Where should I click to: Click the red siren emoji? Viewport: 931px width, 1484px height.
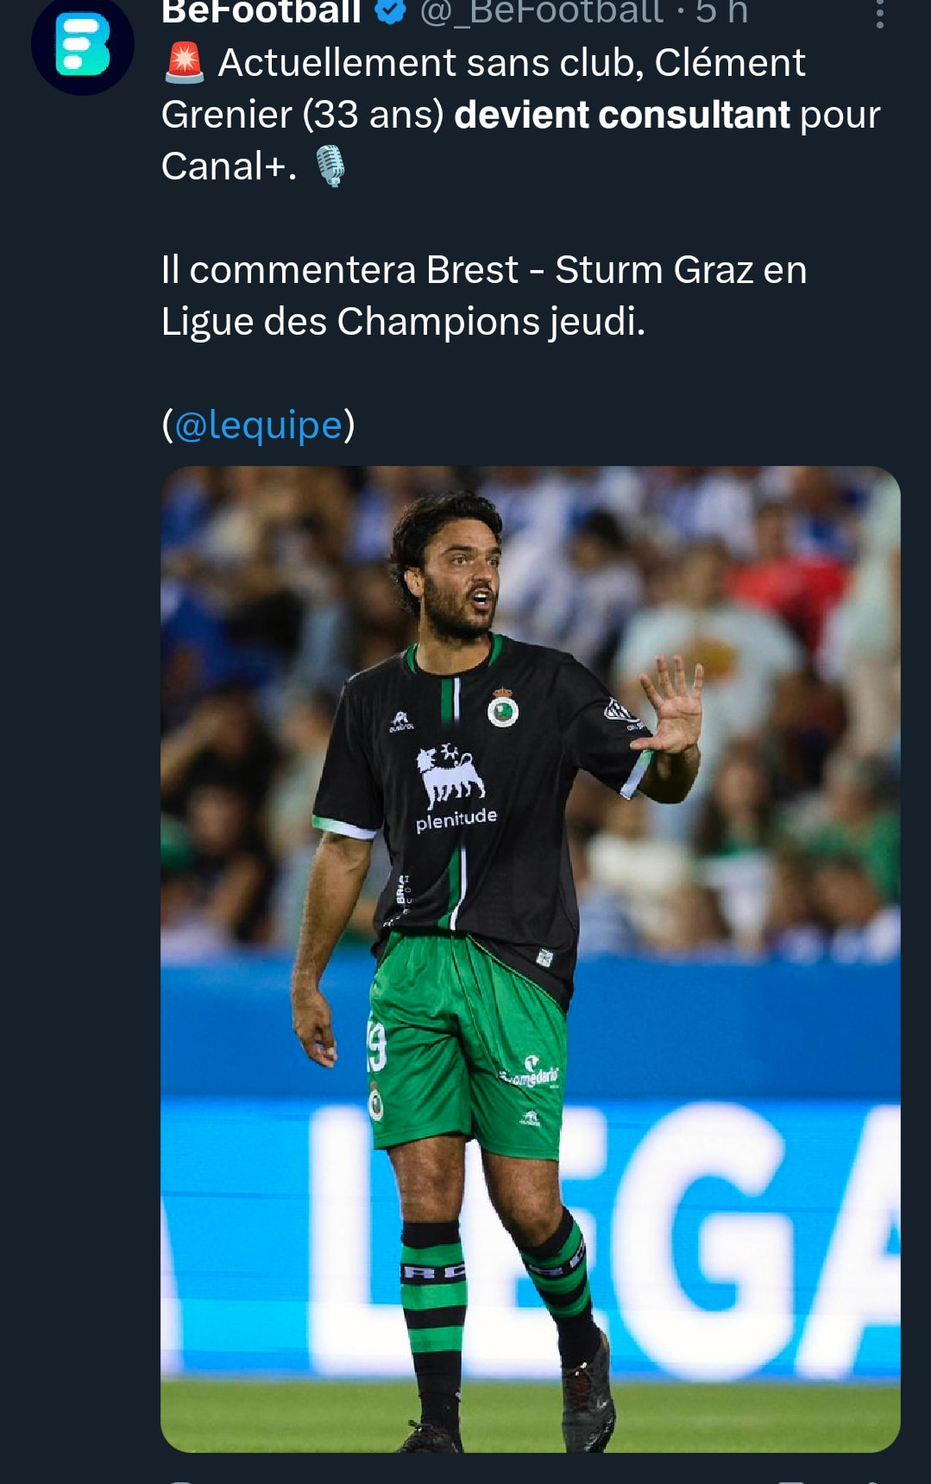tap(184, 63)
